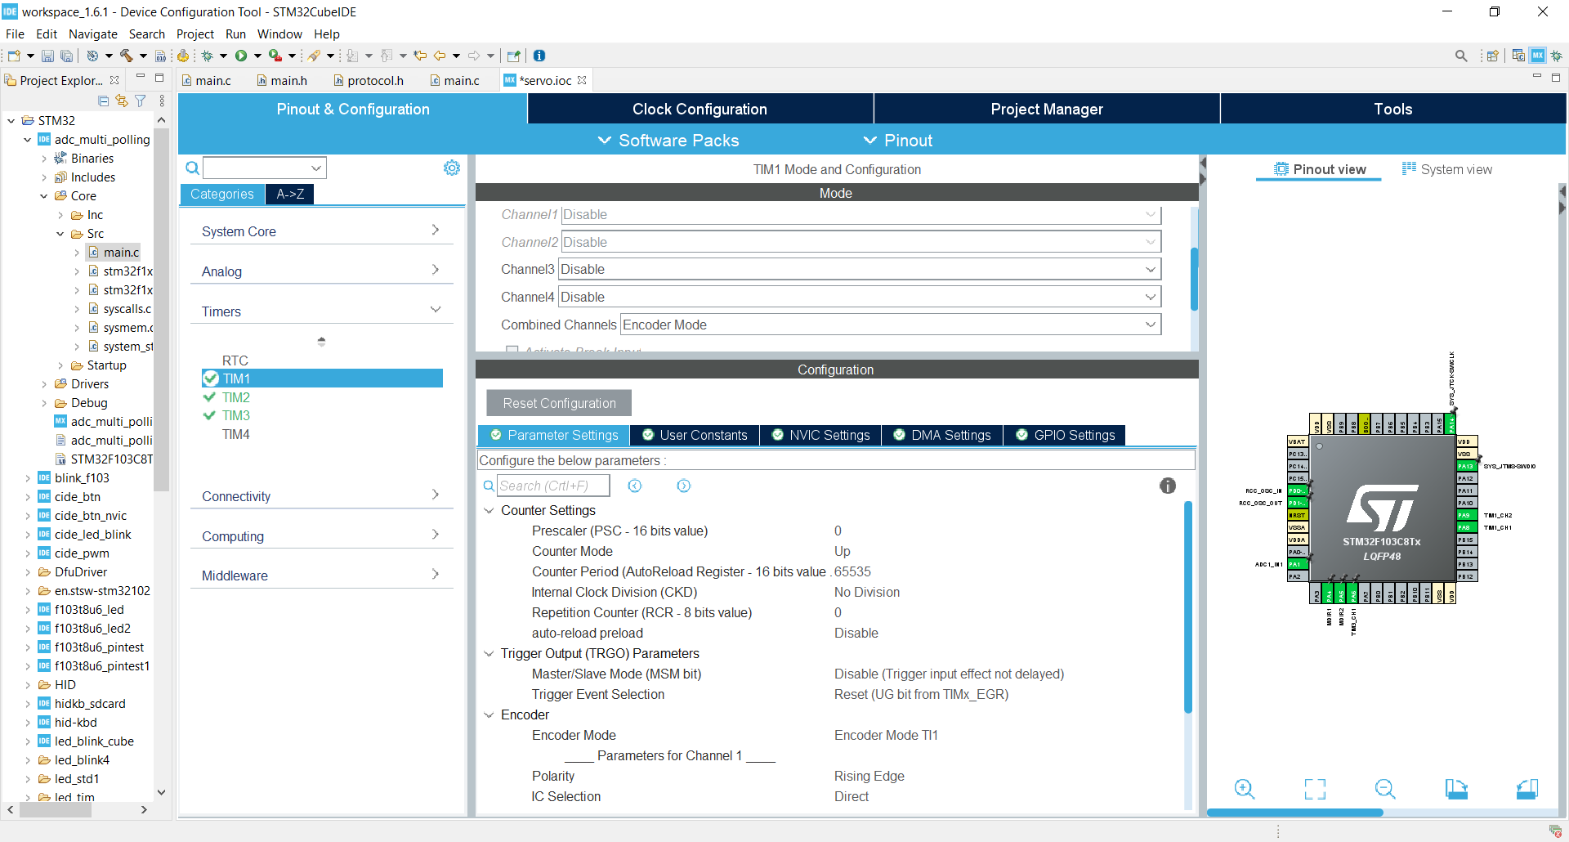1569x842 pixels.
Task: Open the GPIO Settings tab
Action: [x=1065, y=435]
